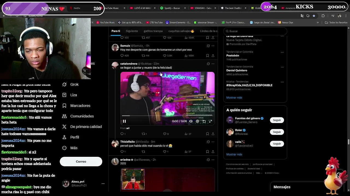The image size is (350, 196).
Task: Expand the Más sidebar menu
Action: (x=70, y=148)
